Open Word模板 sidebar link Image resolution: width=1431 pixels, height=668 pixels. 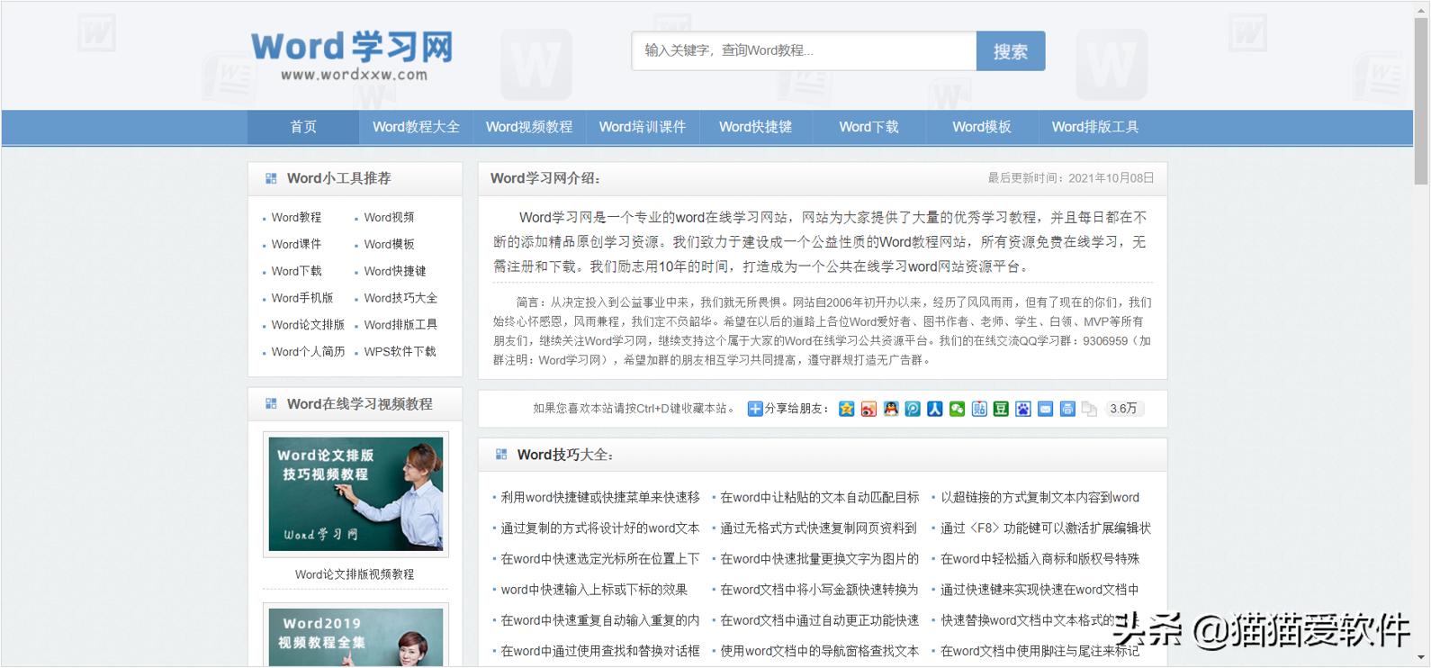click(x=389, y=245)
